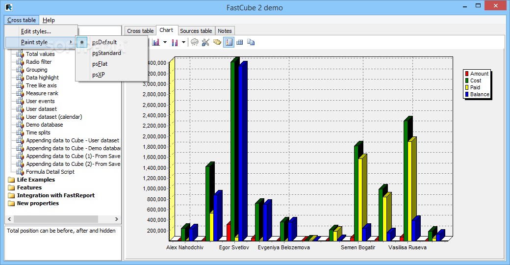Click the Formula Detail Script cube icon

(x=20, y=172)
